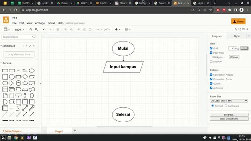Screen dimensions: 251x141
Task: Click the Line Color pencil icon
Action: point(84,29)
